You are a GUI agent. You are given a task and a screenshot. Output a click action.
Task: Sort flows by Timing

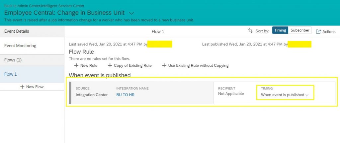click(x=280, y=30)
